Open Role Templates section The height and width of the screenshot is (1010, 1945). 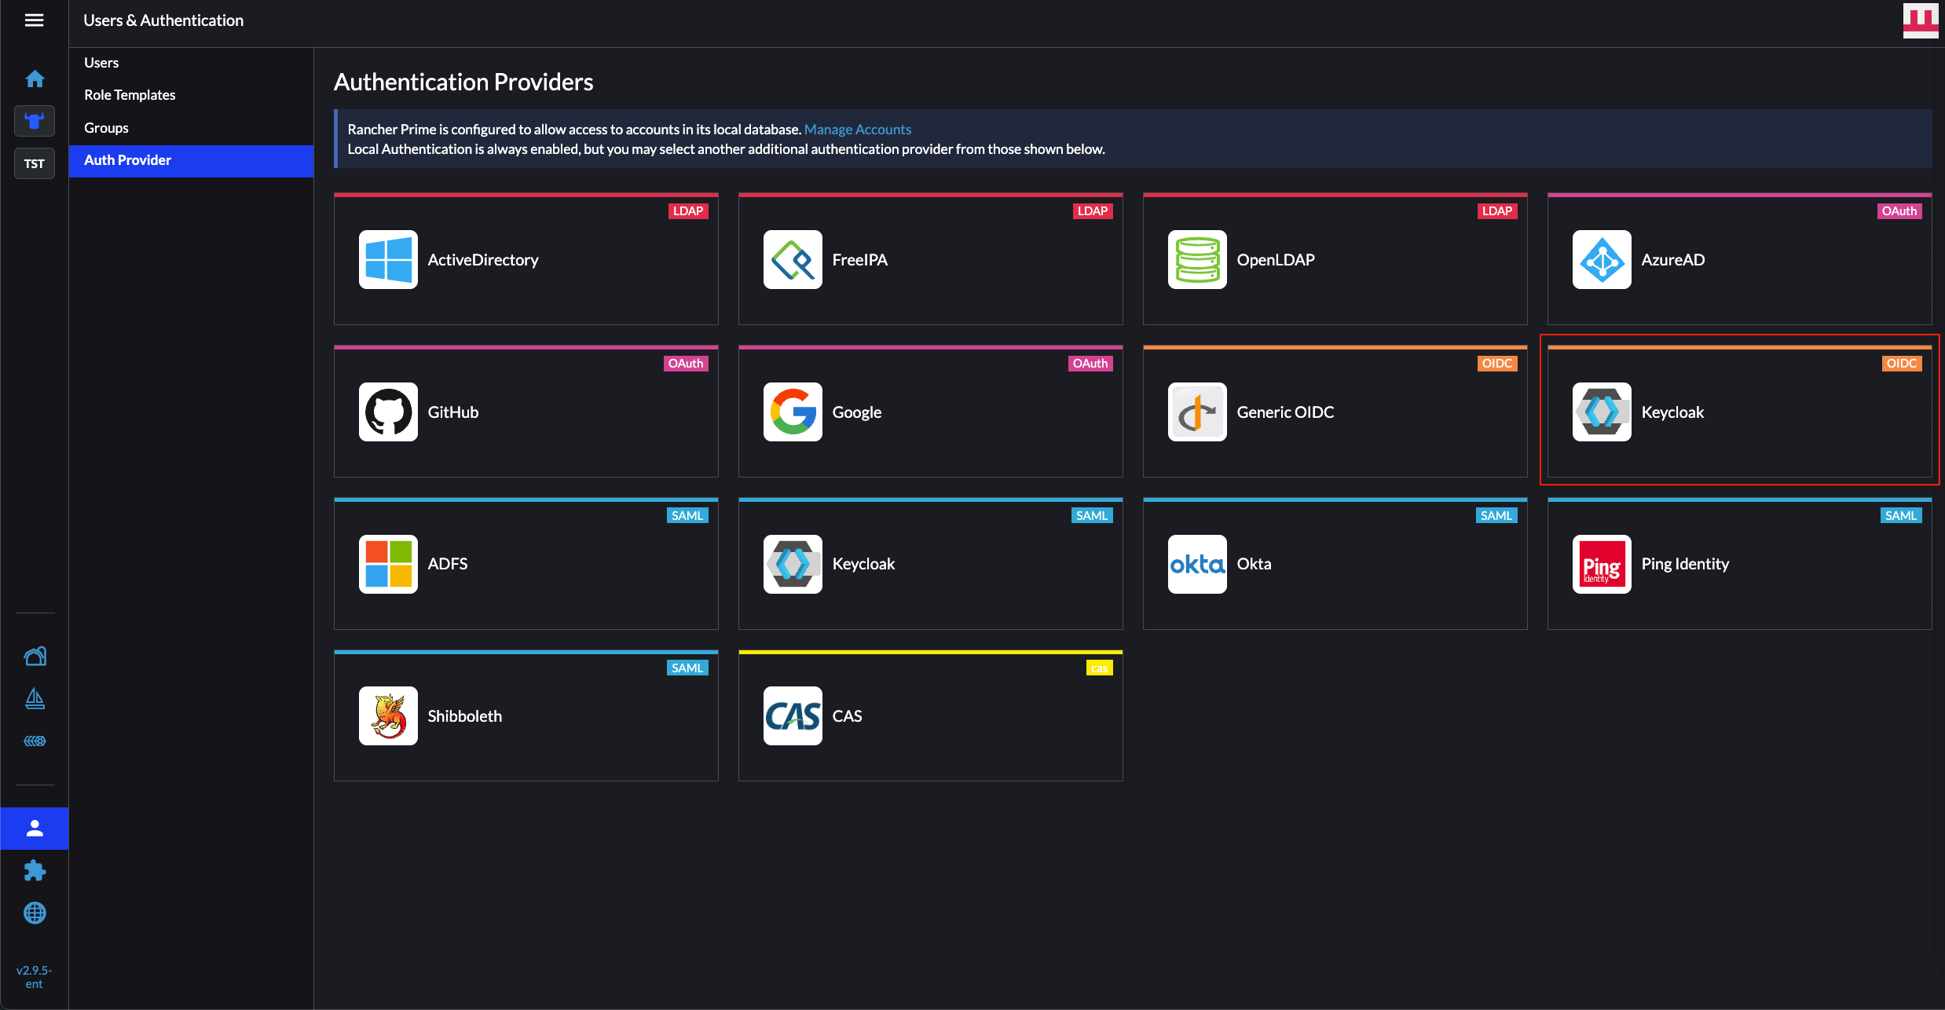pyautogui.click(x=130, y=95)
